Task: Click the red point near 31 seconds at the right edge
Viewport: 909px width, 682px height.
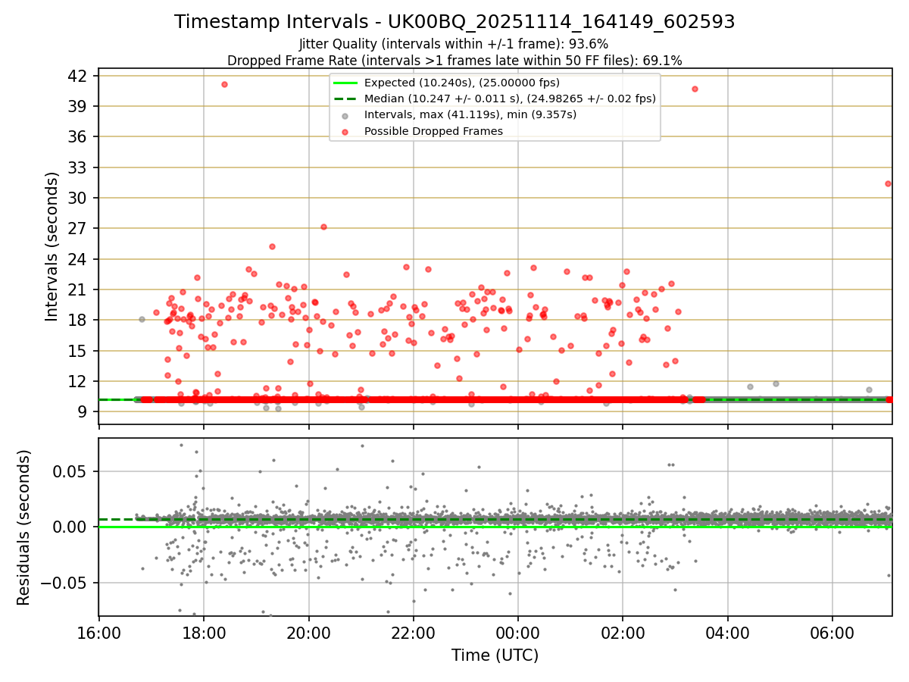Action: (x=888, y=183)
